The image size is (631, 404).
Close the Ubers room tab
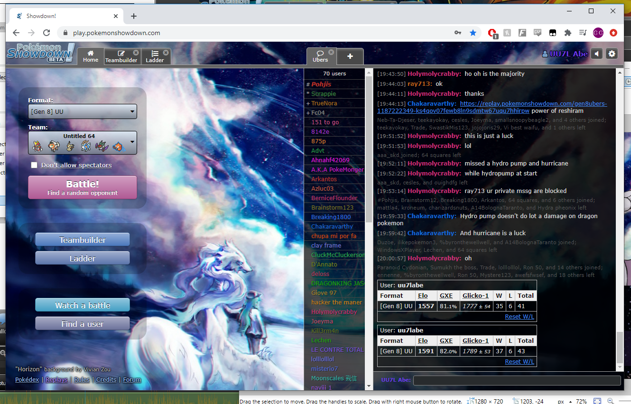tap(331, 52)
